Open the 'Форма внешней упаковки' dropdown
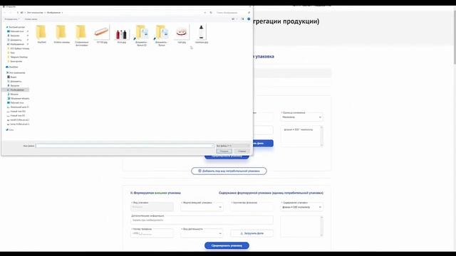This screenshot has height=256, width=456. point(202,207)
